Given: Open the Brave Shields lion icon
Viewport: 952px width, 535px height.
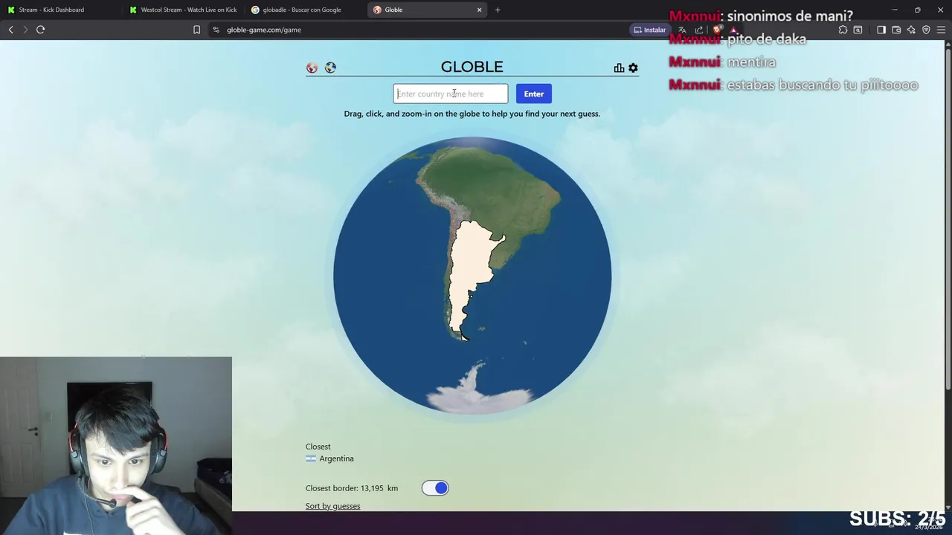Looking at the screenshot, I should point(717,30).
